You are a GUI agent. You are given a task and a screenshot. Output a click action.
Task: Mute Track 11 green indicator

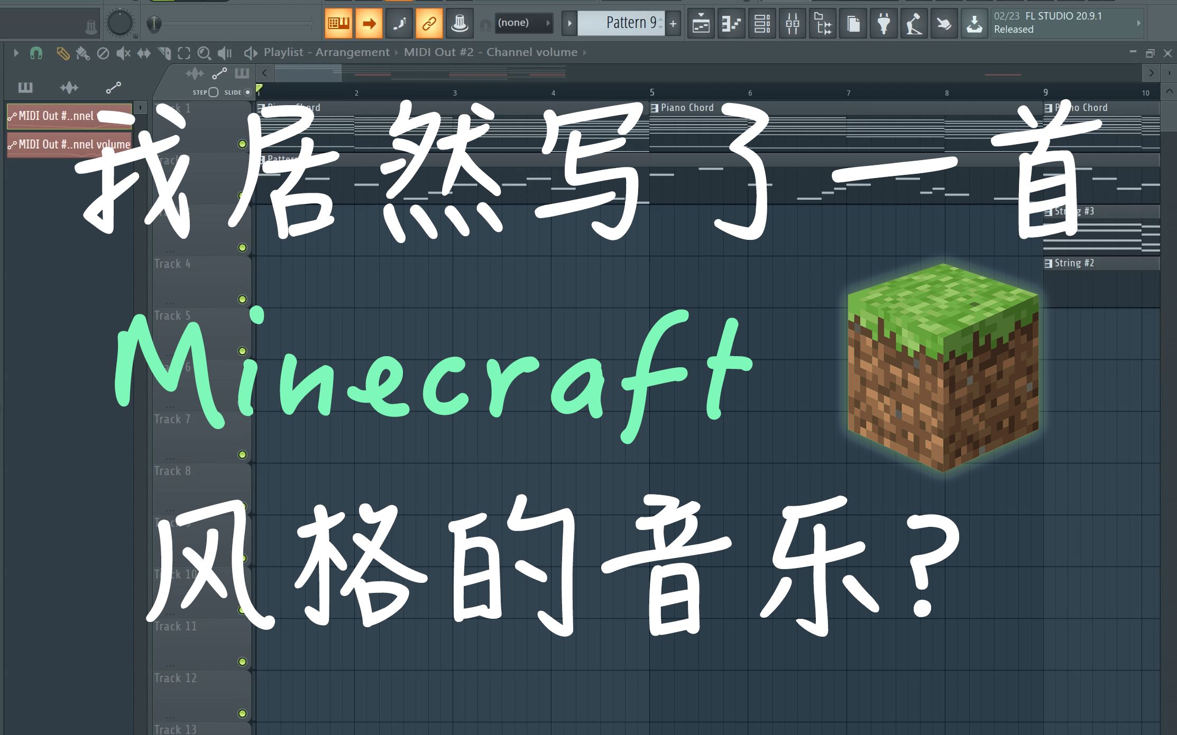[242, 662]
